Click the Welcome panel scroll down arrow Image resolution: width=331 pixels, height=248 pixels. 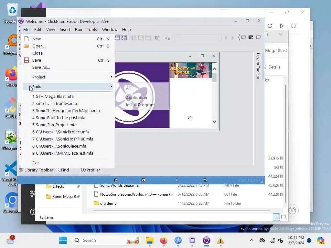click(215, 121)
